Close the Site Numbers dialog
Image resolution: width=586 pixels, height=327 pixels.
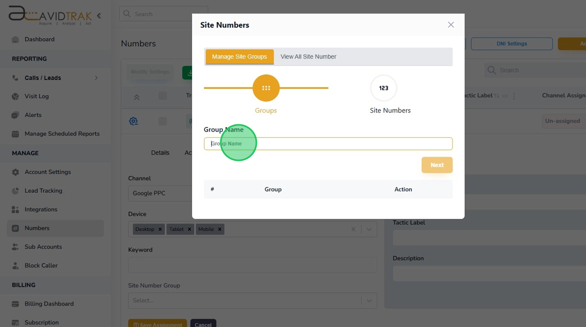[450, 25]
